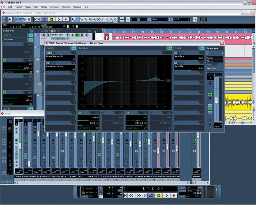This screenshot has height=205, width=256.
Task: Click Vox Rev send slot
Action: (189, 57)
